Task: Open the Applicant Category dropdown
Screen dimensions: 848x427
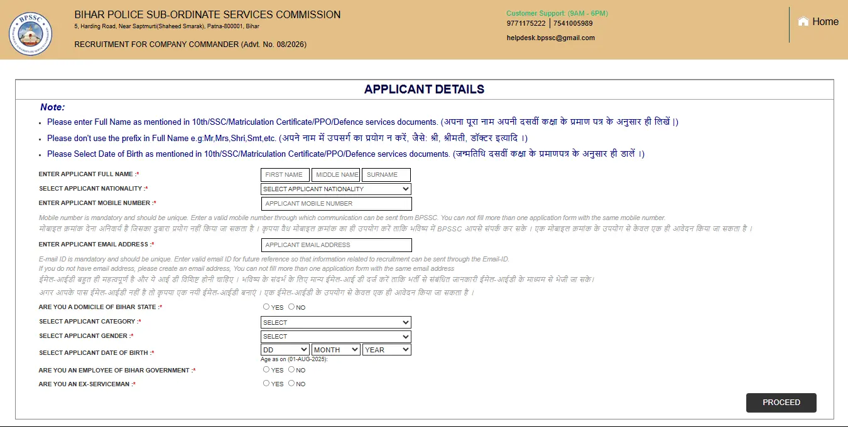Action: point(336,322)
